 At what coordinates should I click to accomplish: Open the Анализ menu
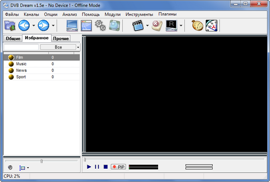(x=70, y=14)
